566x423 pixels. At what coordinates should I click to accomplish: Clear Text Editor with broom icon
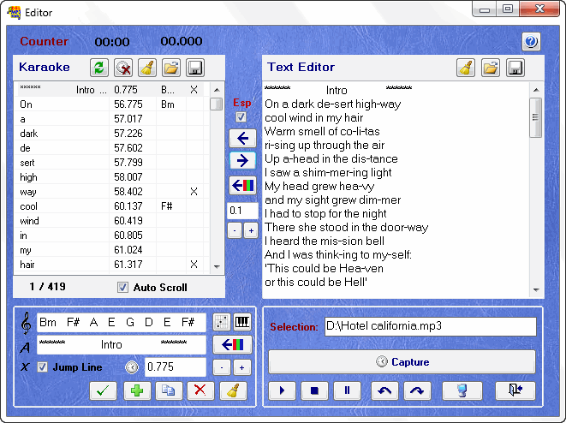(x=466, y=68)
